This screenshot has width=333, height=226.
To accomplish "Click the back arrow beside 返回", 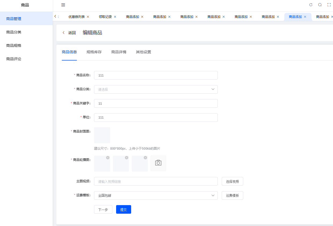I will click(64, 33).
